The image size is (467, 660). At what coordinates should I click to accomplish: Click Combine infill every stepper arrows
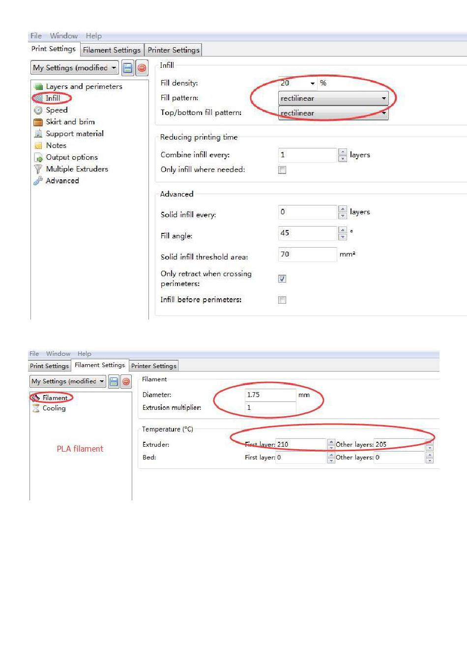tap(343, 155)
